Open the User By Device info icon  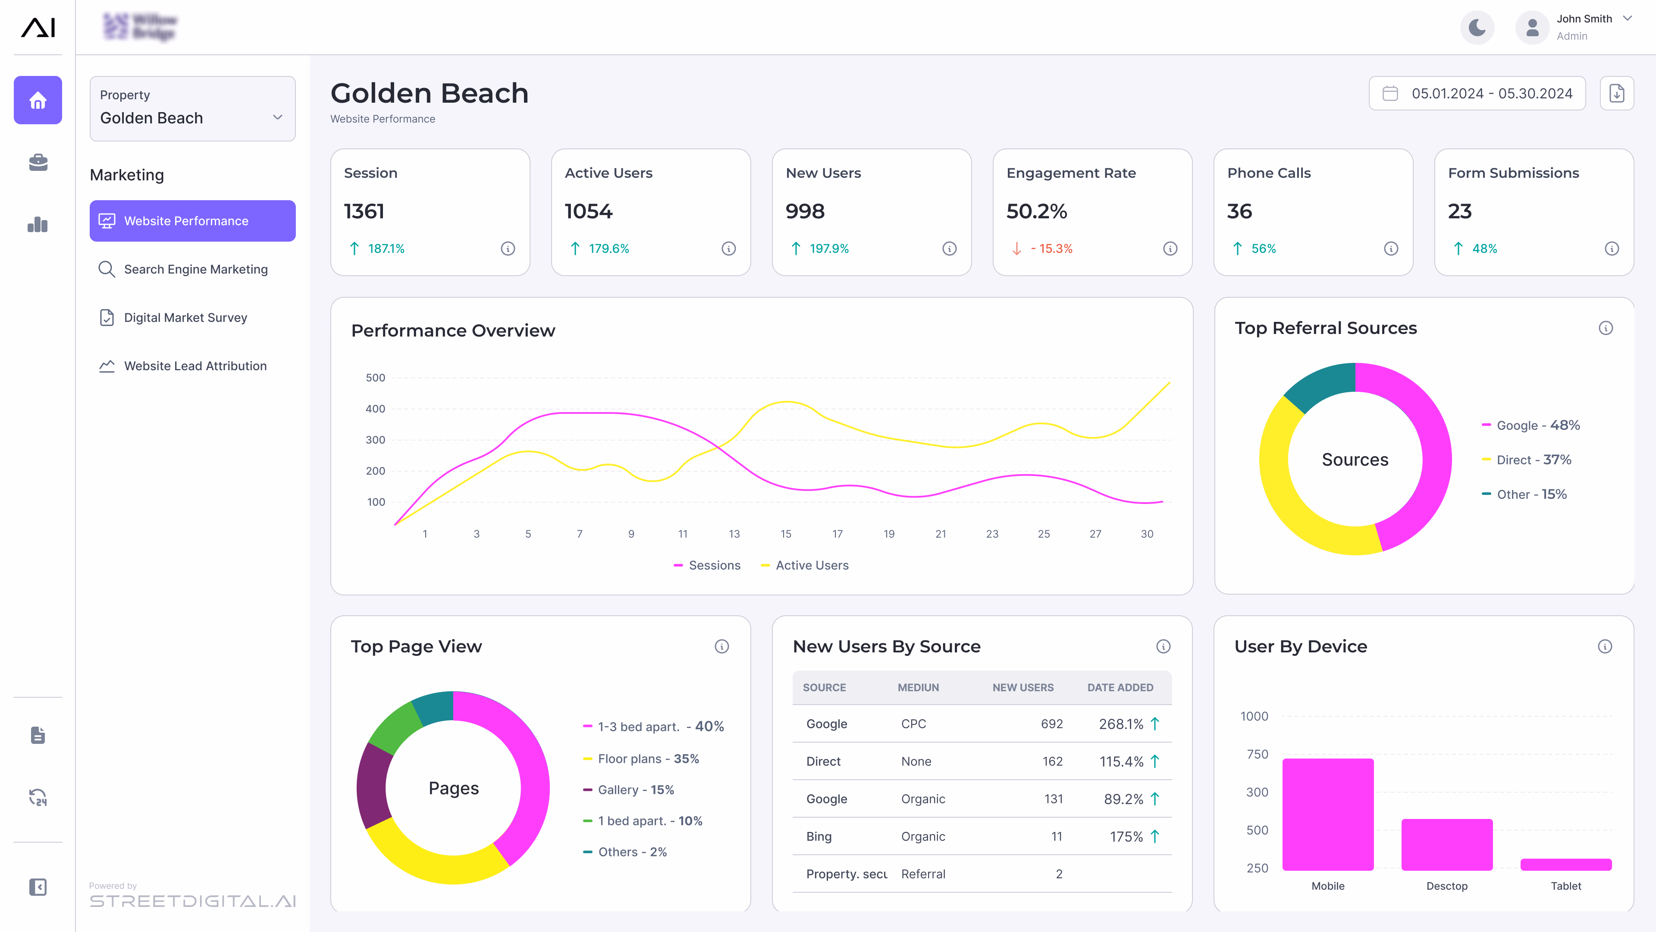(x=1605, y=646)
